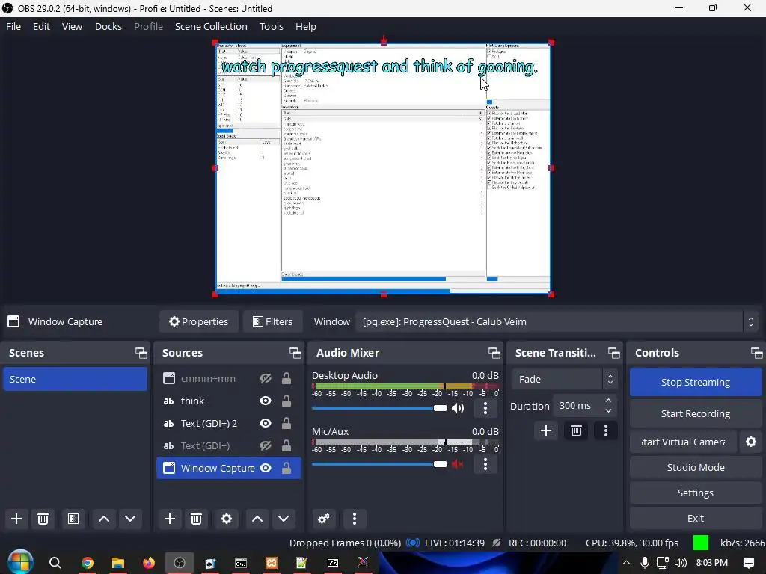Image resolution: width=766 pixels, height=574 pixels.
Task: Adjust Desktop Audio volume slider
Action: pos(379,408)
